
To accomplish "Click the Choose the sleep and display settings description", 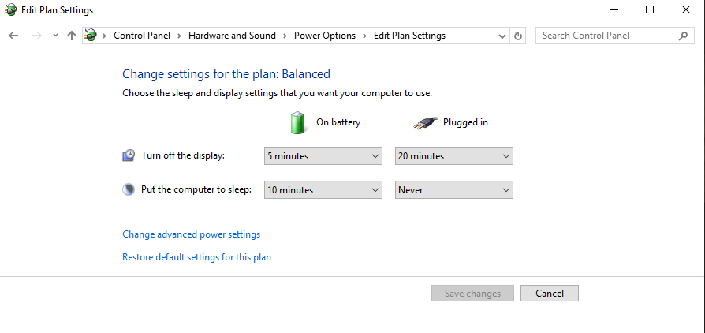I will (278, 94).
